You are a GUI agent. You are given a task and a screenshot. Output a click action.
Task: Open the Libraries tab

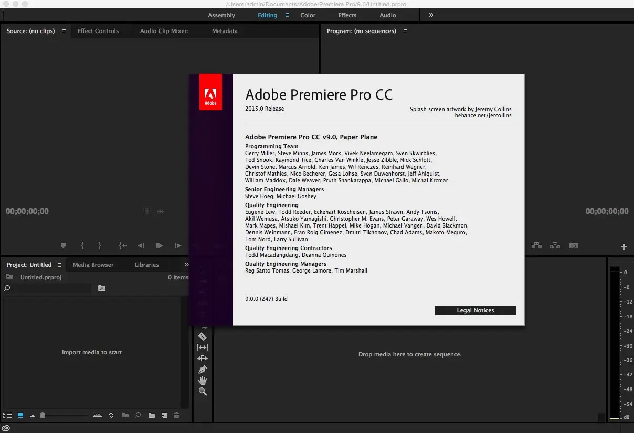tap(146, 265)
